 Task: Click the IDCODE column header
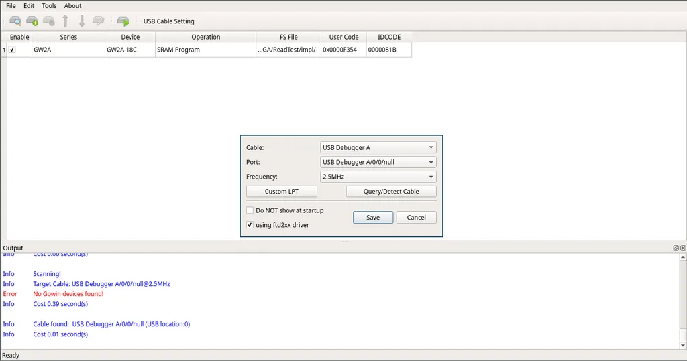[x=389, y=38]
